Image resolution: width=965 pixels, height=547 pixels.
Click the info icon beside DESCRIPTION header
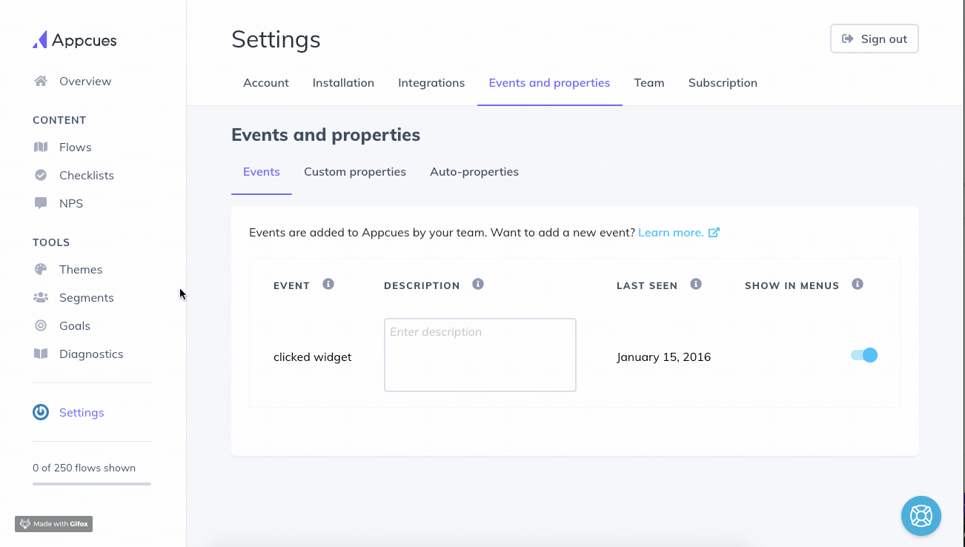click(478, 284)
